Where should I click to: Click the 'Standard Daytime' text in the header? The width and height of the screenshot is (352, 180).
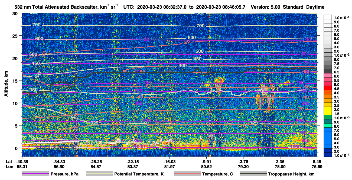click(x=304, y=7)
